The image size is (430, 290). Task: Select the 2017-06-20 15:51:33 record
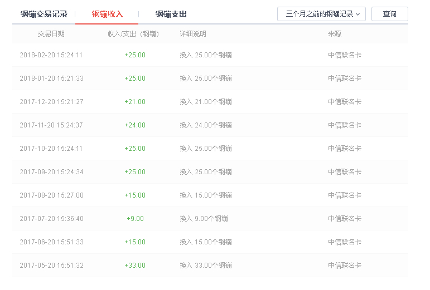coord(210,242)
